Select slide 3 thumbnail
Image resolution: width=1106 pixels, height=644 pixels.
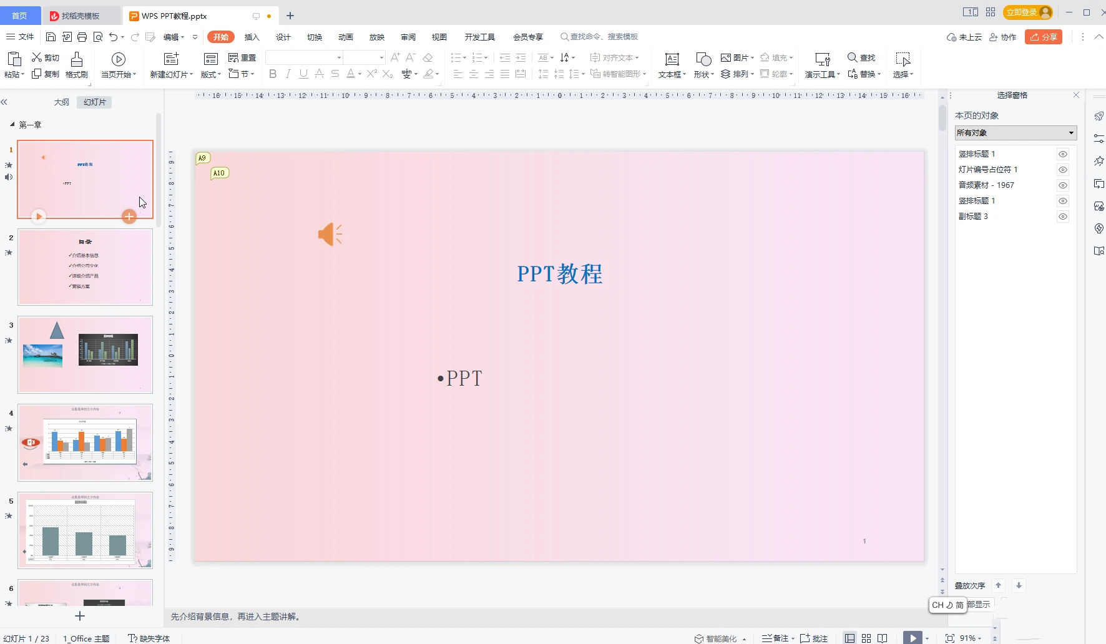[x=86, y=354]
